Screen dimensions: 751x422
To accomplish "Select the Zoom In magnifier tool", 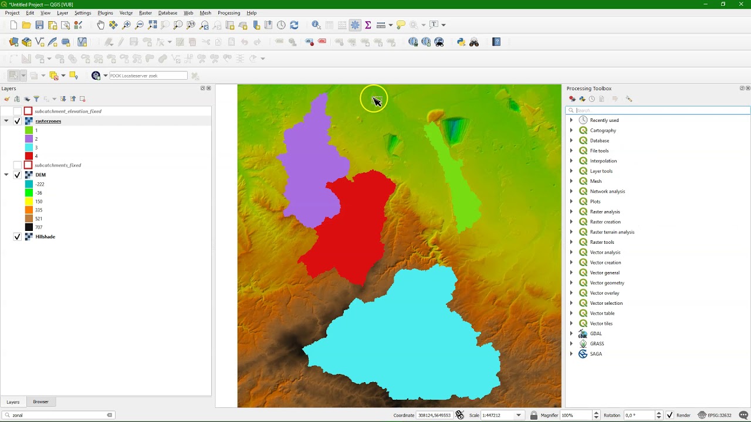I will click(x=126, y=25).
